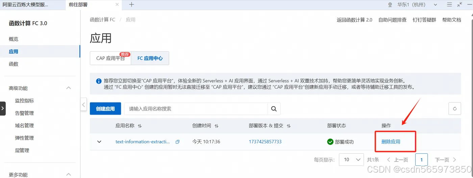The width and height of the screenshot is (473, 178).
Task: Go to 下一页 in pagination
Action: click(446, 160)
